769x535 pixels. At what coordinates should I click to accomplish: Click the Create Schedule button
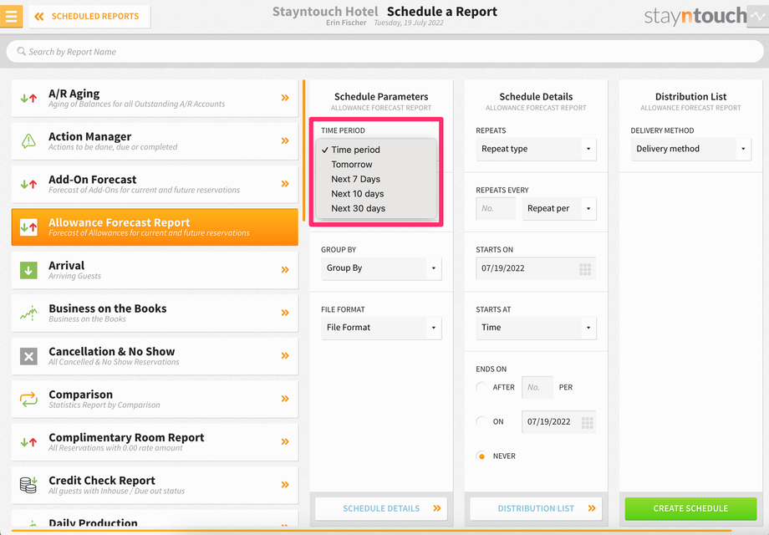click(x=690, y=508)
